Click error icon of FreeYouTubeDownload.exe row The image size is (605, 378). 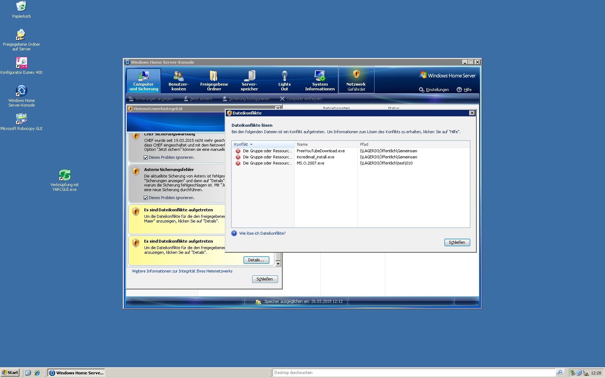pyautogui.click(x=238, y=151)
